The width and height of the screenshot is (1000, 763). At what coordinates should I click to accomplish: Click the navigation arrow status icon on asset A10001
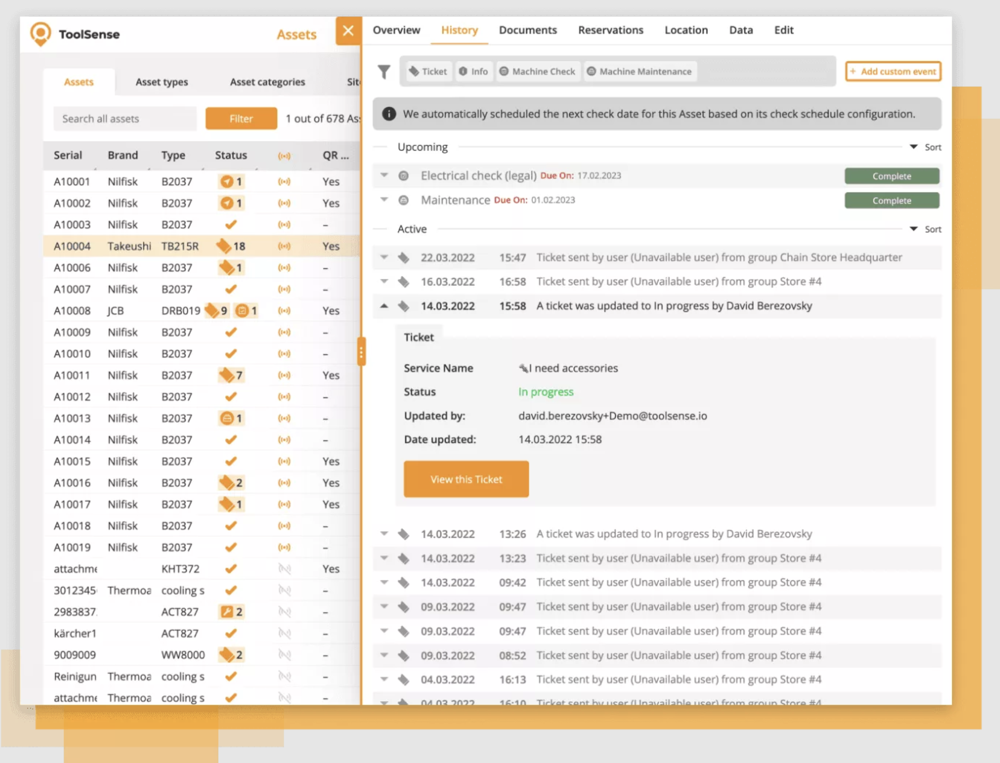(x=228, y=182)
